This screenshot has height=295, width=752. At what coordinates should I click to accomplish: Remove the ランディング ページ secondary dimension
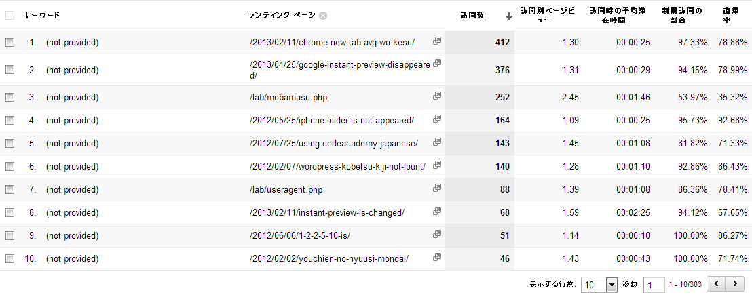pos(323,16)
